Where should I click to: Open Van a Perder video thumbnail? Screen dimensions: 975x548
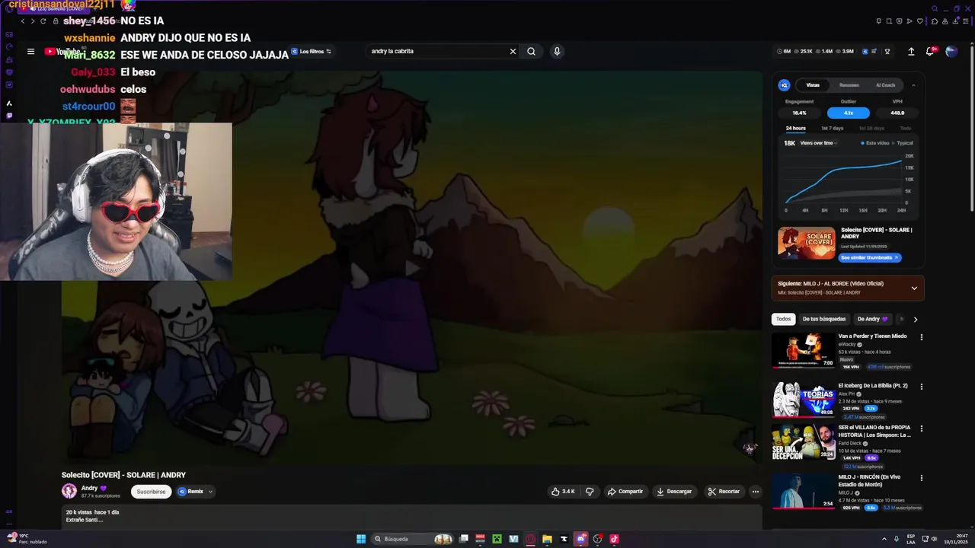(804, 350)
